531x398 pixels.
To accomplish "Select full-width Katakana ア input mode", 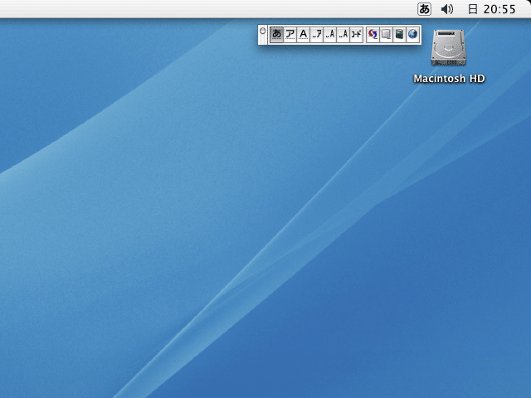I will pos(290,34).
